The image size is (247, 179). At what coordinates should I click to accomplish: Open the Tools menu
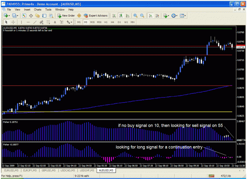click(x=48, y=10)
